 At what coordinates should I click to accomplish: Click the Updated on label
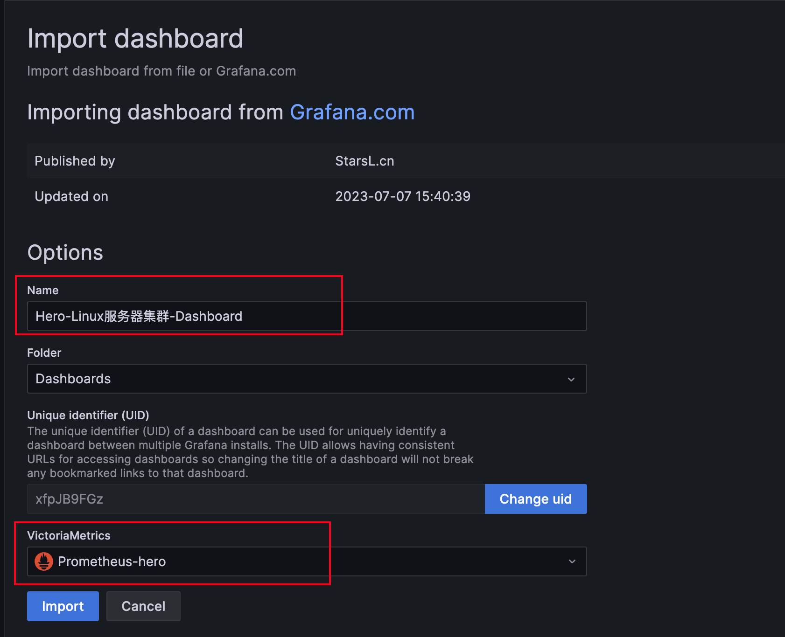point(71,196)
